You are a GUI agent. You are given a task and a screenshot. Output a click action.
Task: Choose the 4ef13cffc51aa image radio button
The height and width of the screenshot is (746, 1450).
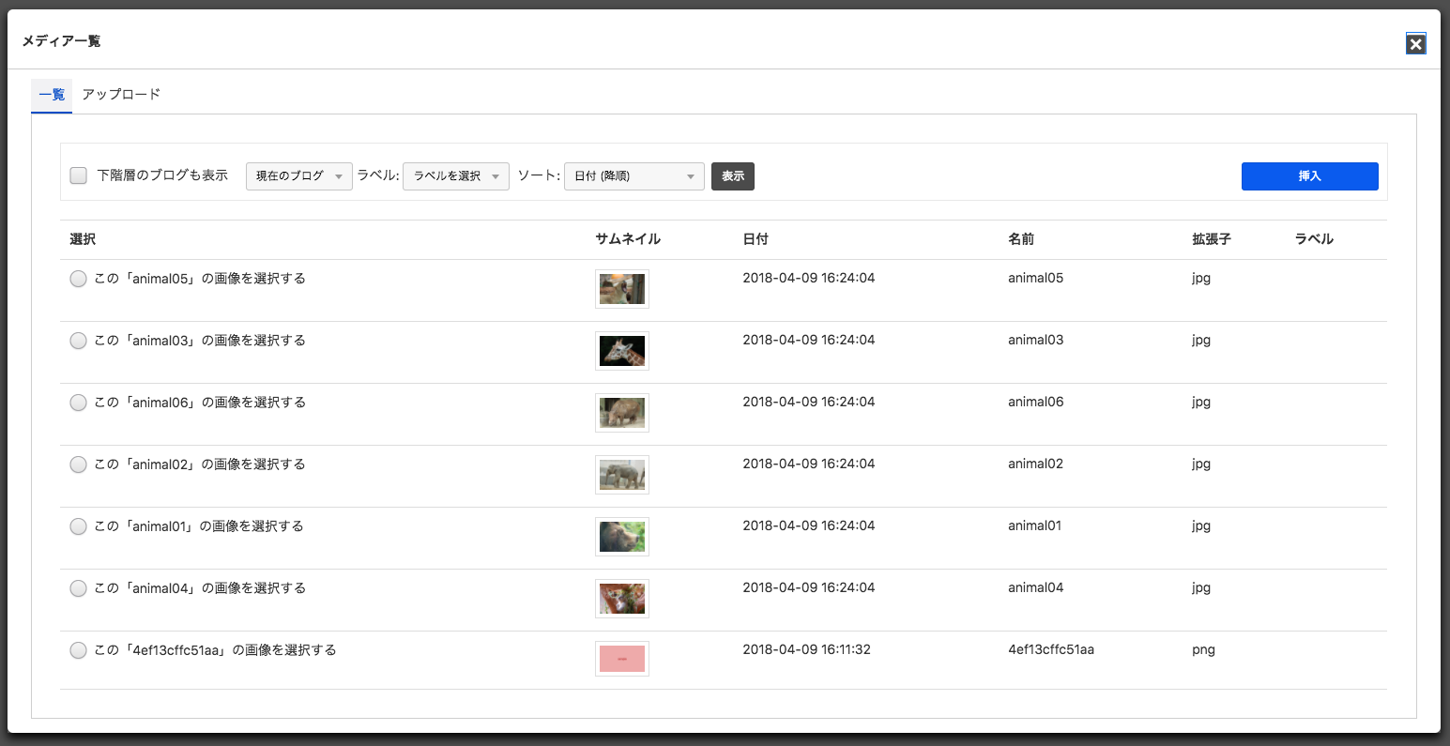tap(79, 650)
